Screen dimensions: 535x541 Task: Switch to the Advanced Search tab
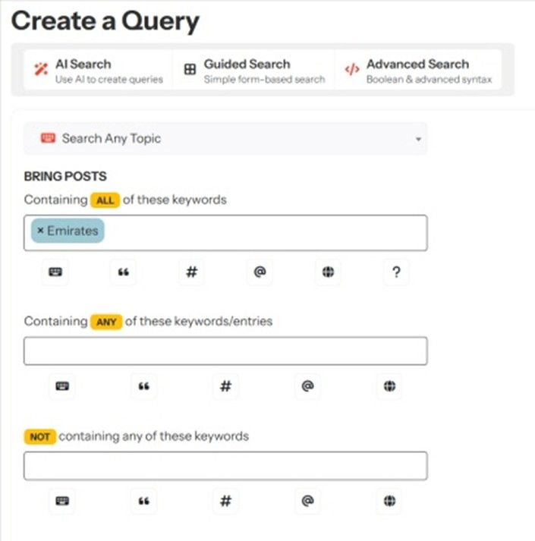tap(417, 71)
